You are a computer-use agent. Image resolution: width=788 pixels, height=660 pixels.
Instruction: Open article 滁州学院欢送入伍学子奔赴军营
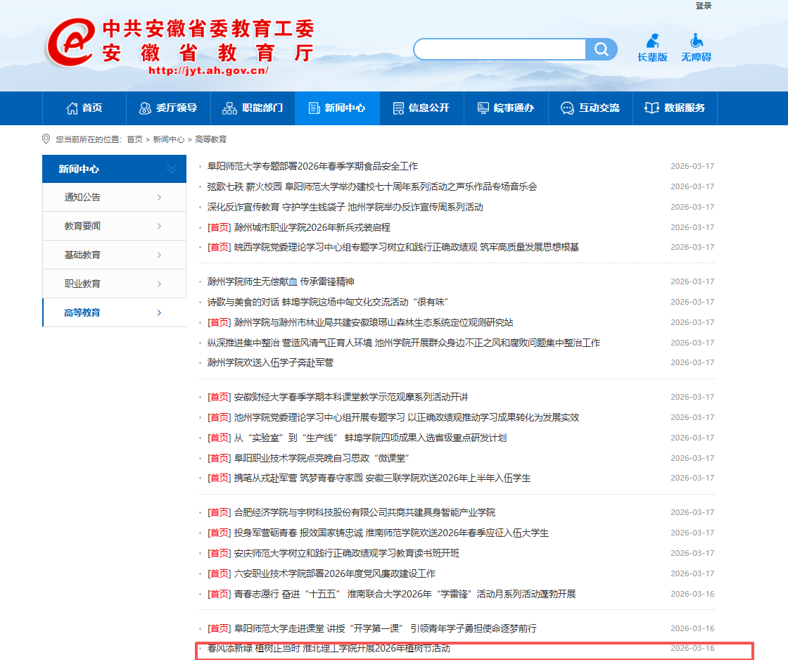coord(270,363)
